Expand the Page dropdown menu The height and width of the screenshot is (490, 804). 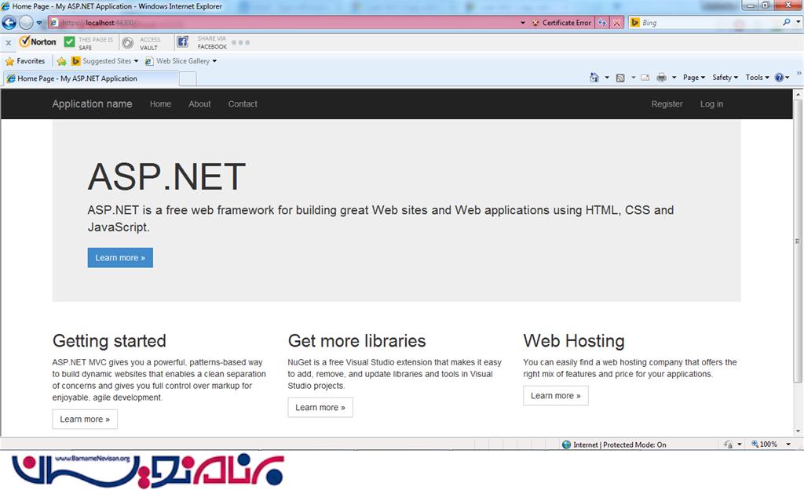693,78
